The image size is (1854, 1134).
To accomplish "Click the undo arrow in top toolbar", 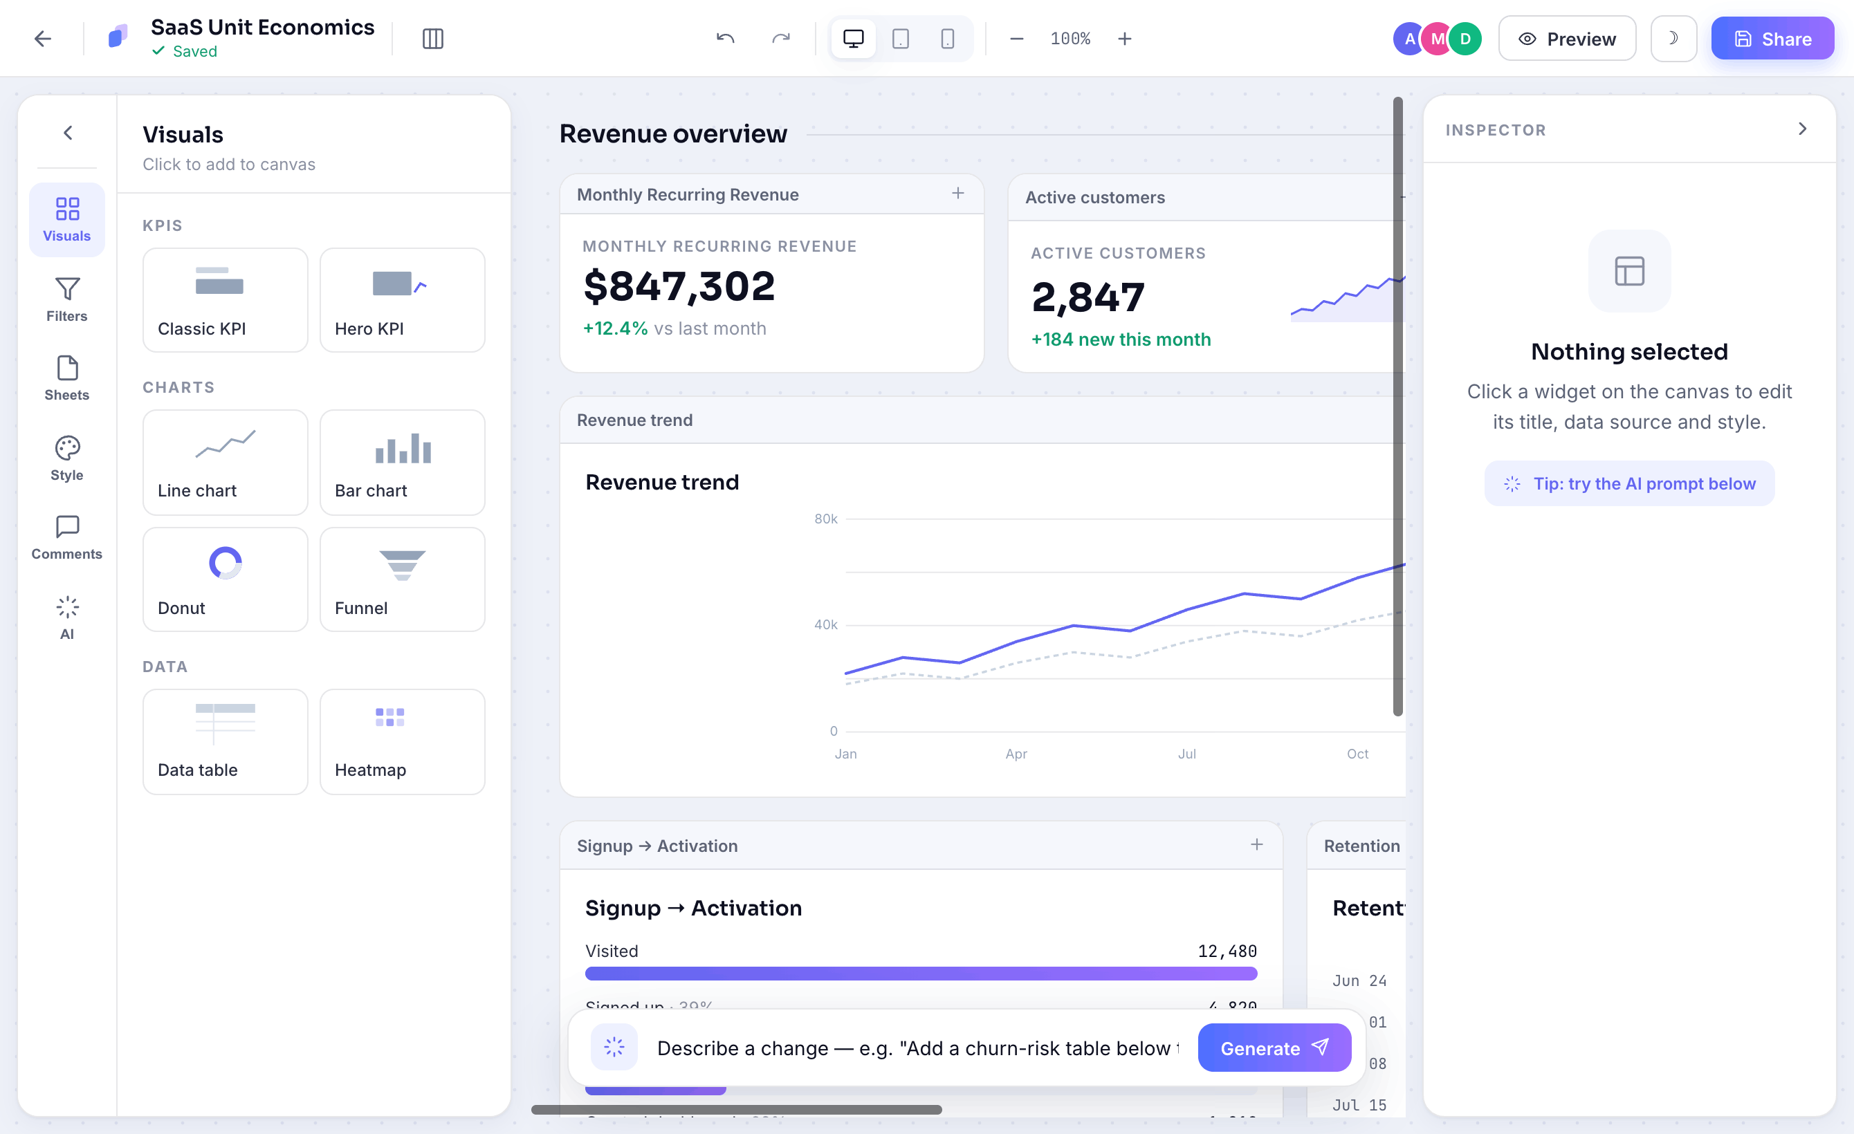I will (x=724, y=38).
